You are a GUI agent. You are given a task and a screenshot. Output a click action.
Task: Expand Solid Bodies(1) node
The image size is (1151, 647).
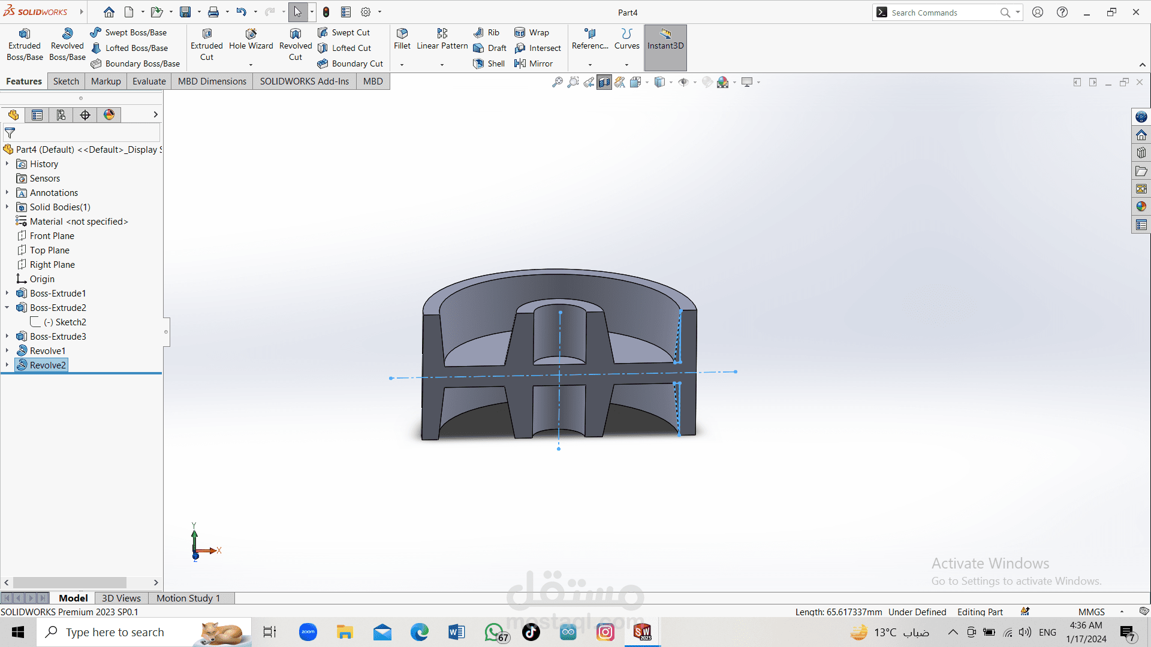click(x=7, y=207)
